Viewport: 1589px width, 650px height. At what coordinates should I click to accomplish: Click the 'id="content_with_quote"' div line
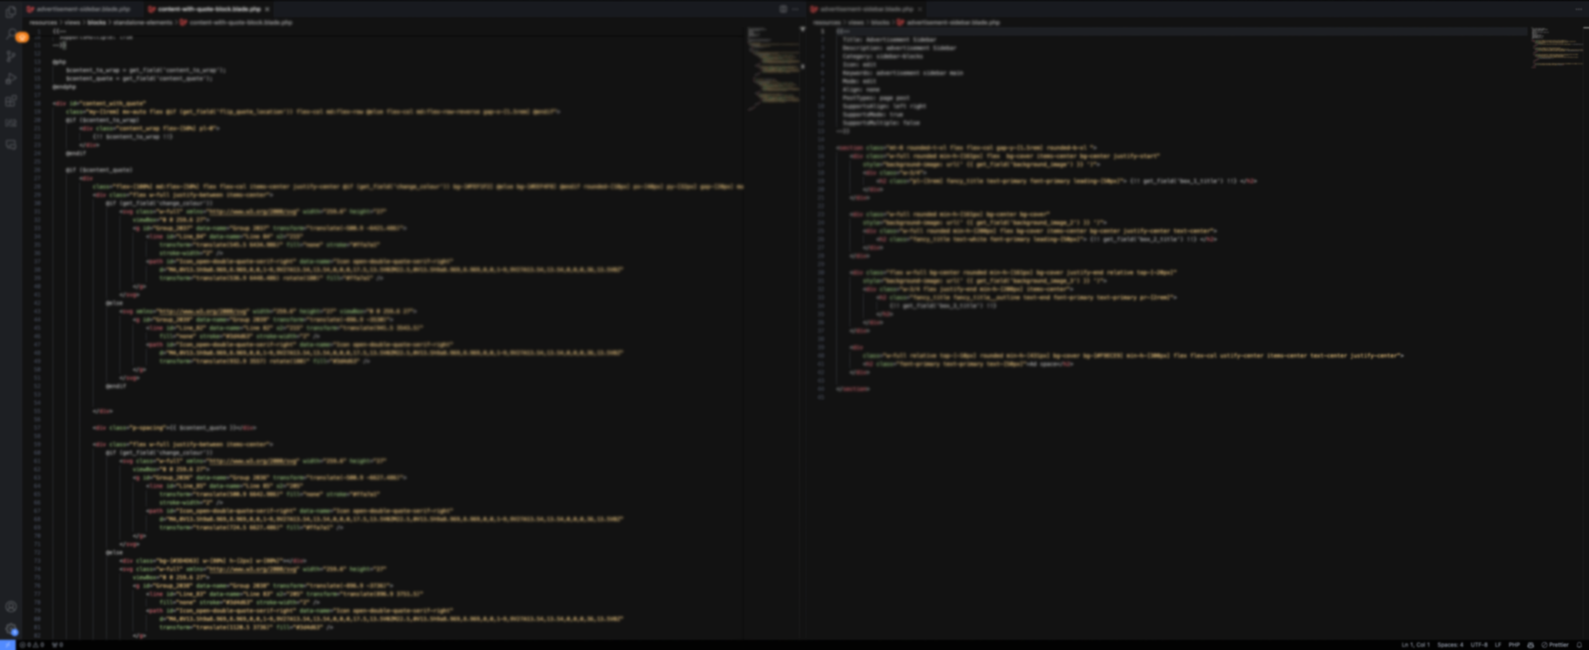[x=99, y=103]
